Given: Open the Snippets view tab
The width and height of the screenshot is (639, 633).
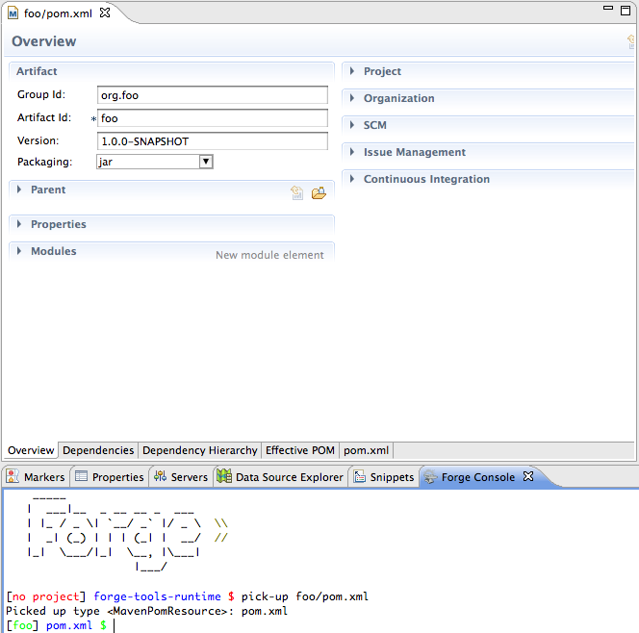Looking at the screenshot, I should coord(384,476).
